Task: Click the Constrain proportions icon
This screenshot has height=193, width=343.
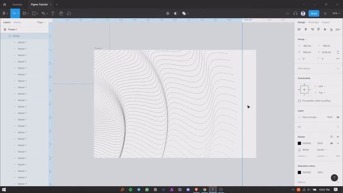Action: tap(338, 53)
